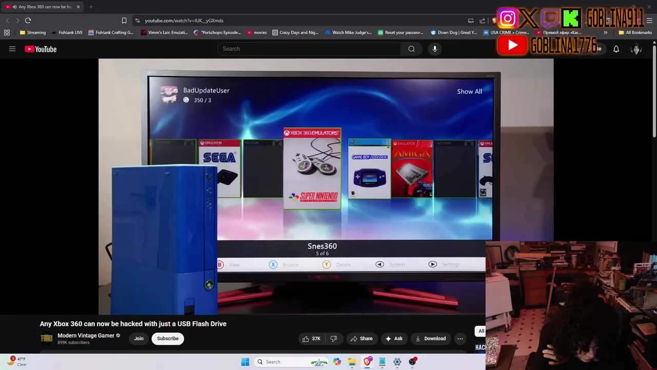The image size is (657, 370).
Task: Click the Windows taskbar Search box
Action: (x=292, y=362)
